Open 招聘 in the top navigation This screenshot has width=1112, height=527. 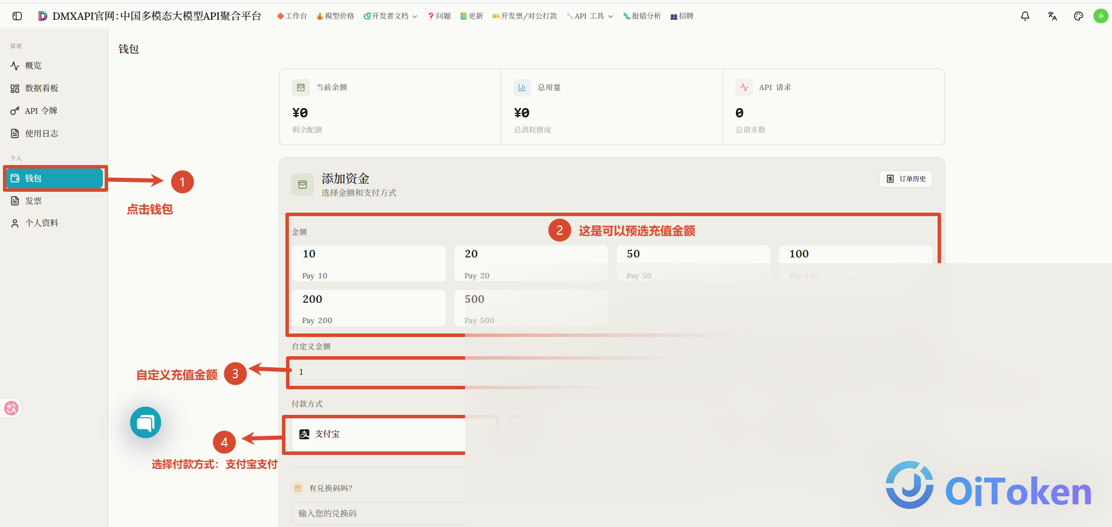click(x=682, y=16)
